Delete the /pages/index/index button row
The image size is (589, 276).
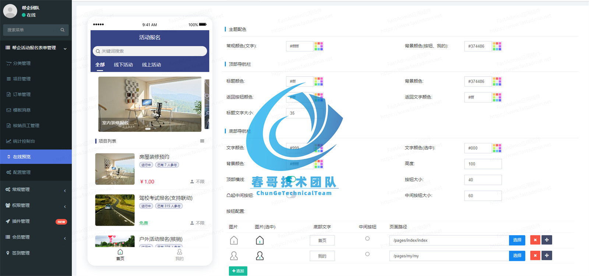click(535, 240)
